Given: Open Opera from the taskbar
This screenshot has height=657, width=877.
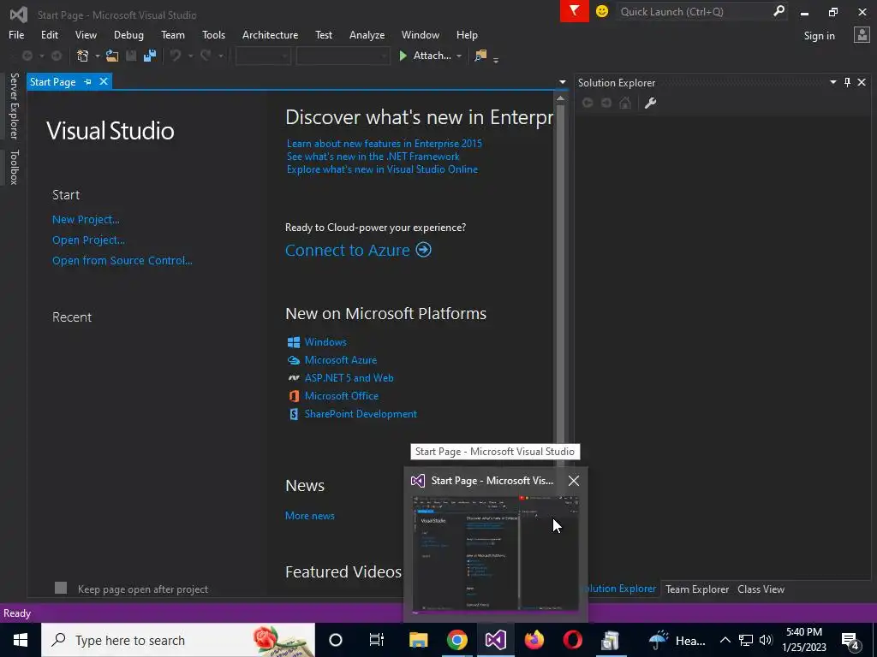Looking at the screenshot, I should point(573,640).
